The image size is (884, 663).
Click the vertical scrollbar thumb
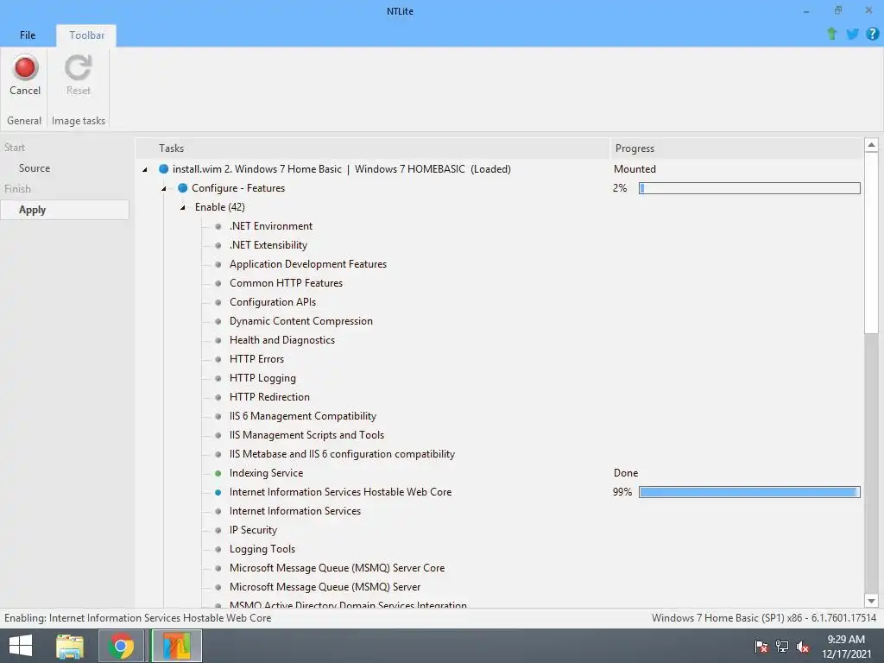(x=871, y=243)
